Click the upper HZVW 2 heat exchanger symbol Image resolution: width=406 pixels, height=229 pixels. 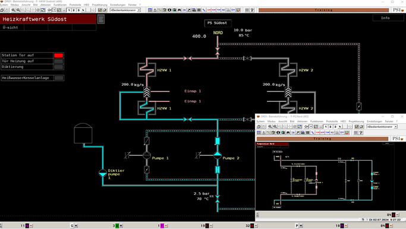tap(288, 70)
